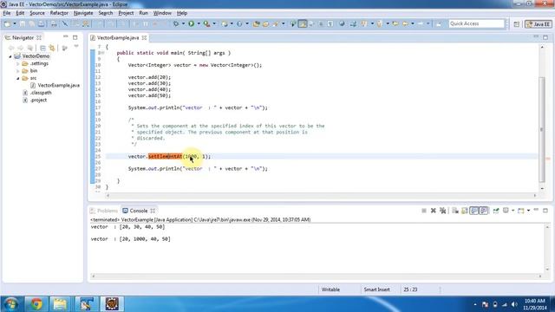Open the Navigate menu
The height and width of the screenshot is (312, 555).
[83, 13]
